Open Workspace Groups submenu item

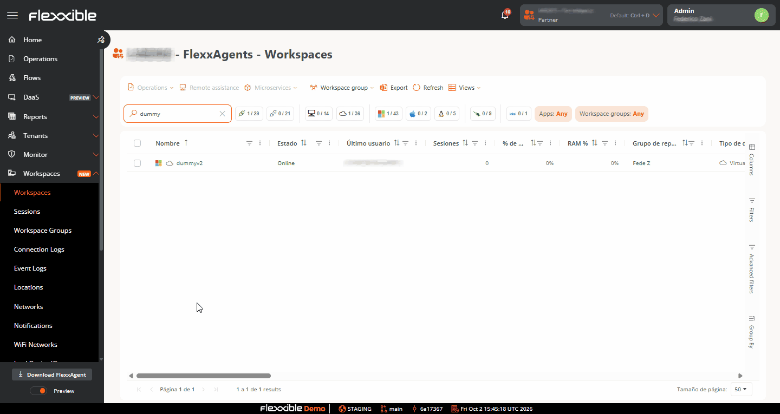click(43, 231)
